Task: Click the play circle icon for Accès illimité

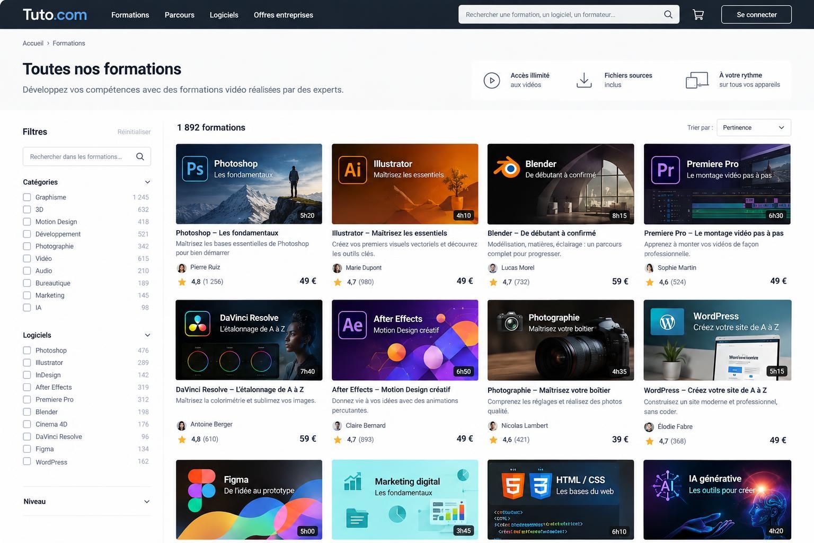Action: pyautogui.click(x=492, y=81)
